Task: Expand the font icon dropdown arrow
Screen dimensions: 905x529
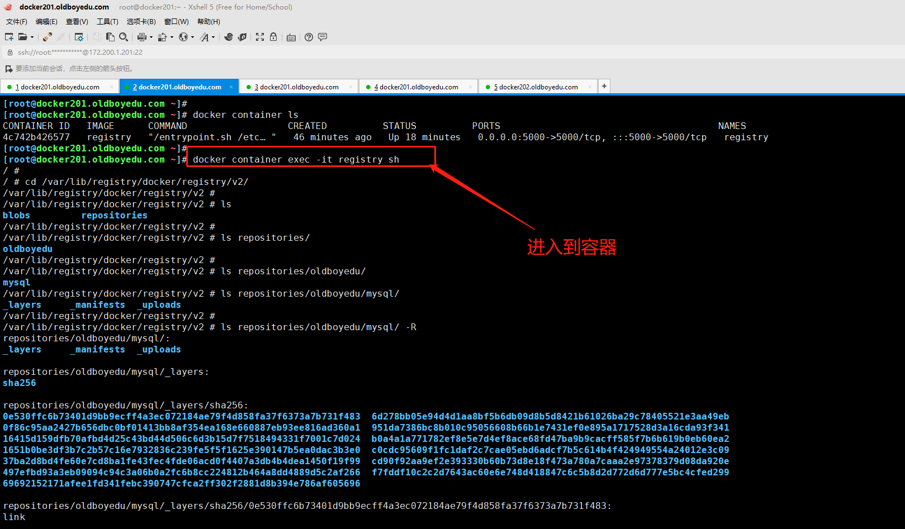Action: (x=213, y=37)
